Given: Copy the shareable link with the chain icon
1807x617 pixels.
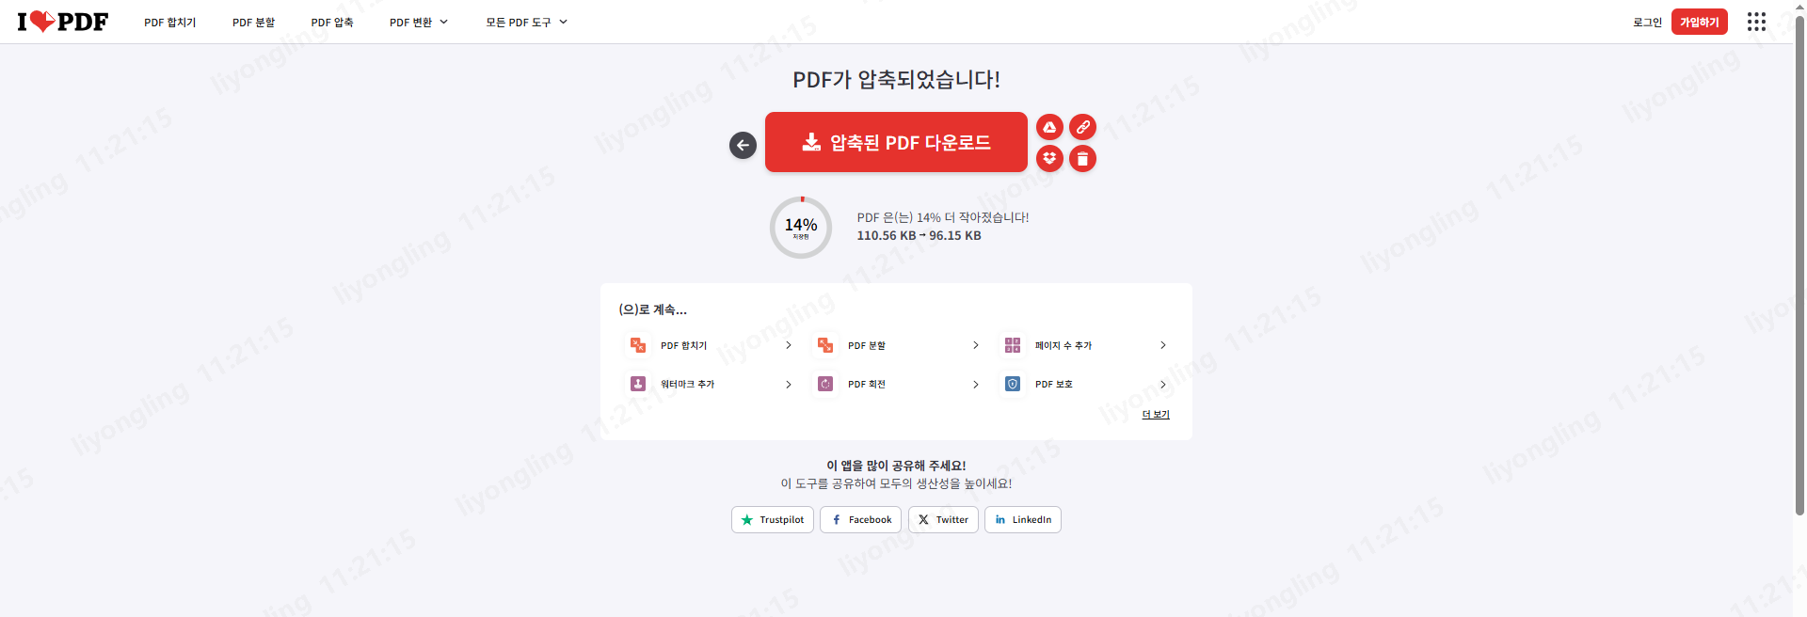Looking at the screenshot, I should 1083,127.
